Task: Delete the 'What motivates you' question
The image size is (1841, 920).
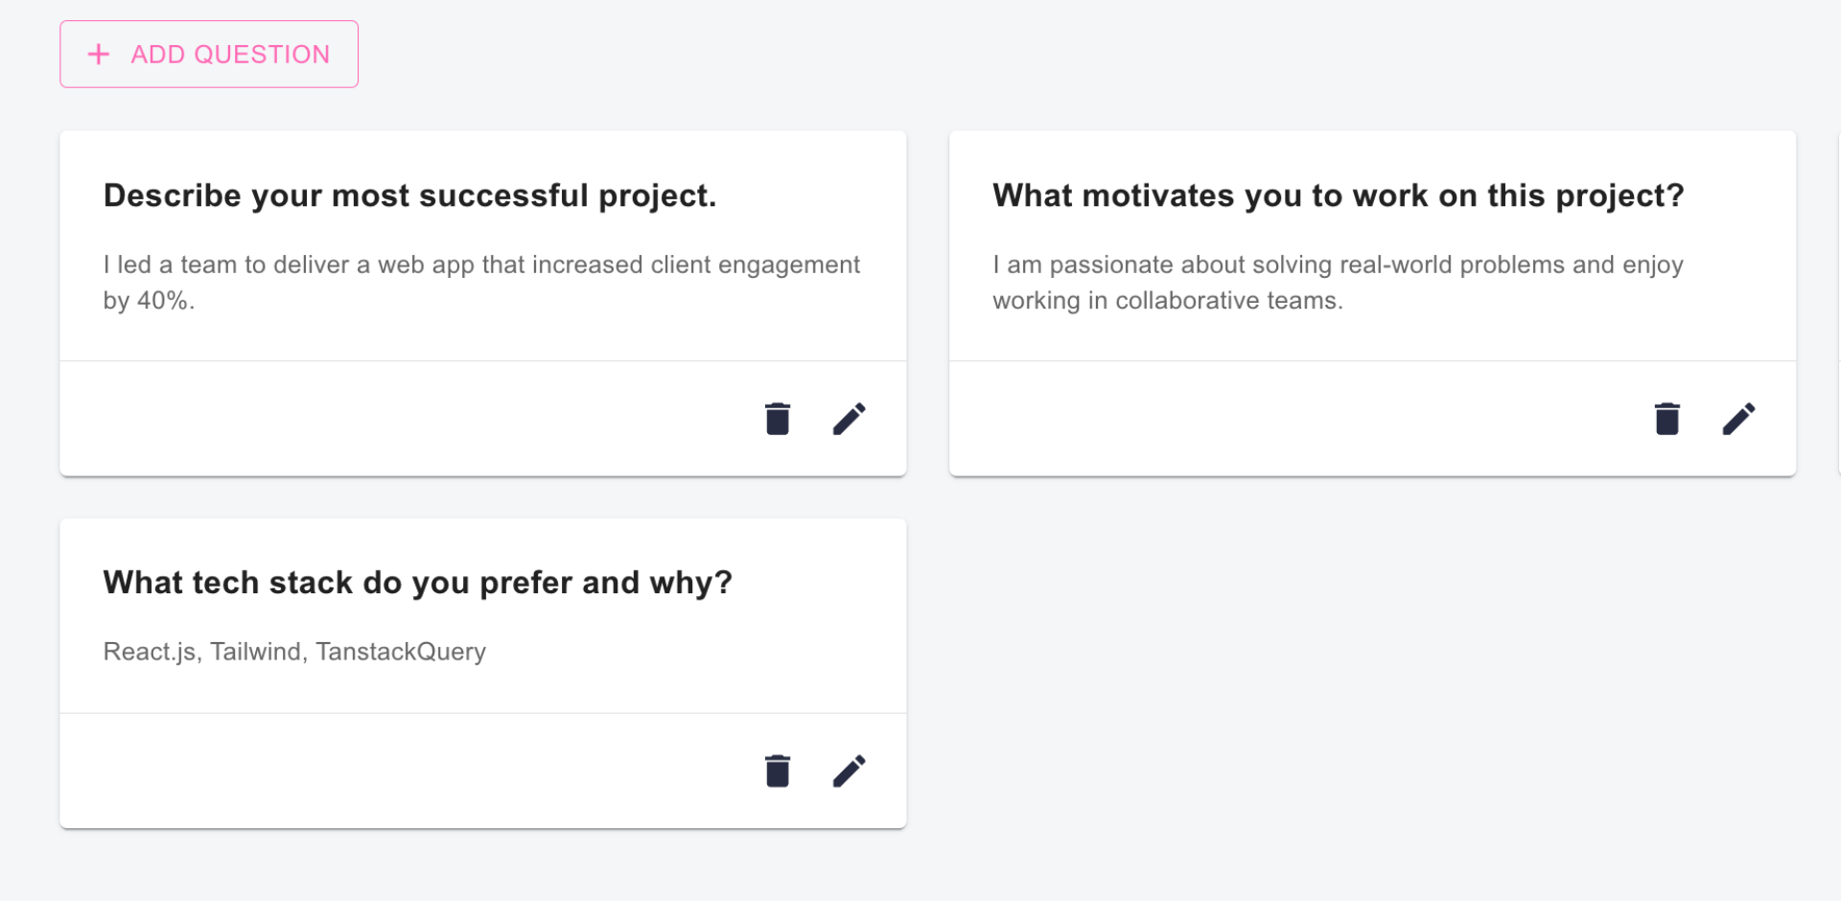Action: (1667, 419)
